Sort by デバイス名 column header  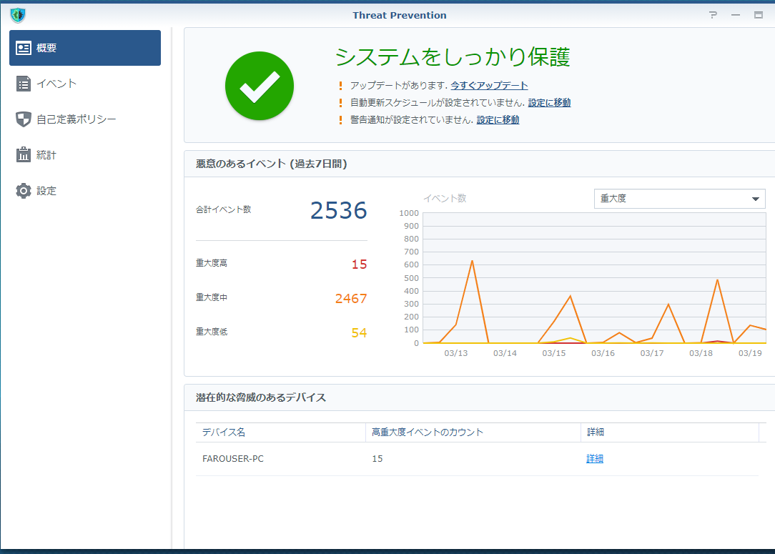224,432
